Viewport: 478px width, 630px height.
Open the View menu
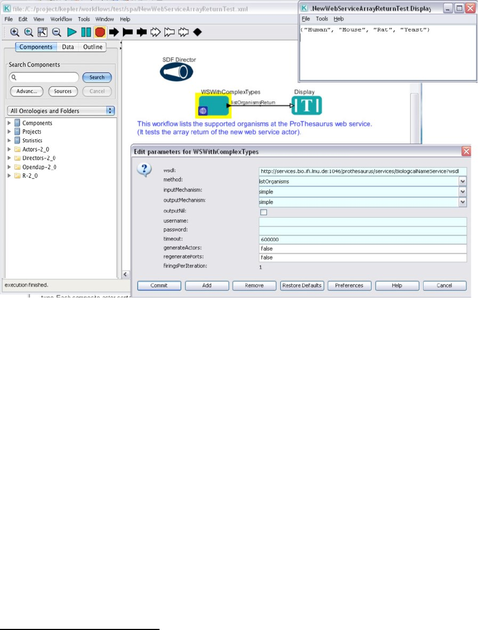pos(39,19)
